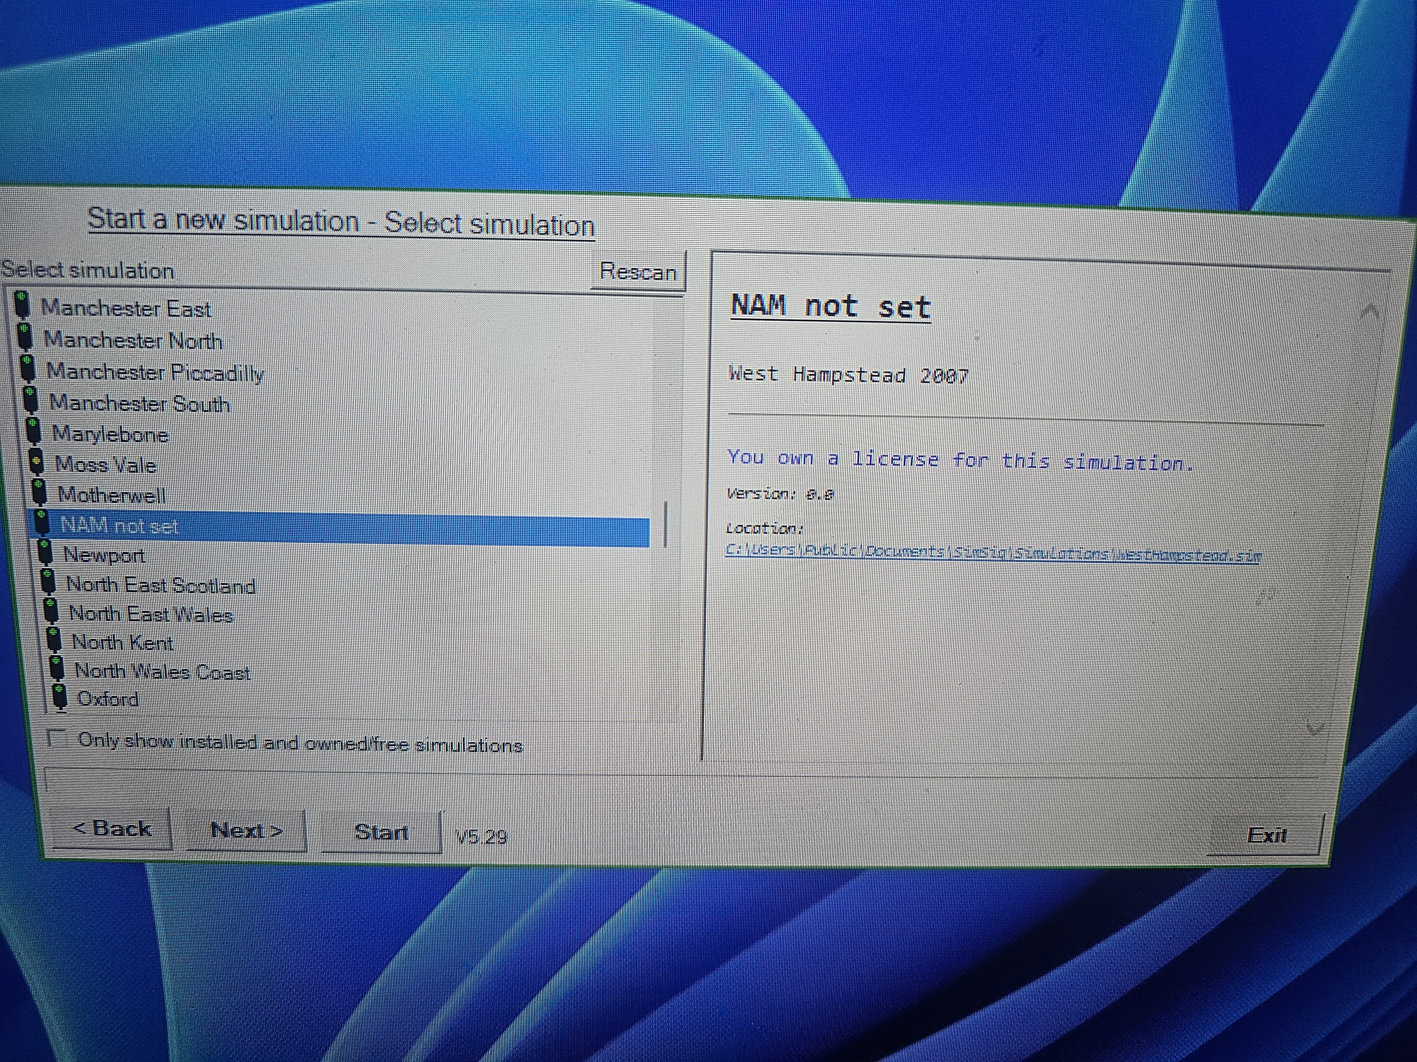Click signal icon beside Manchester North
1417x1062 pixels.
point(25,336)
